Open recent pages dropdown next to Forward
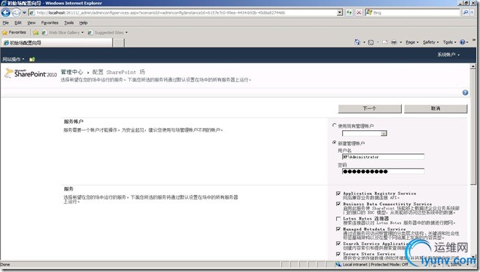 click(x=24, y=13)
